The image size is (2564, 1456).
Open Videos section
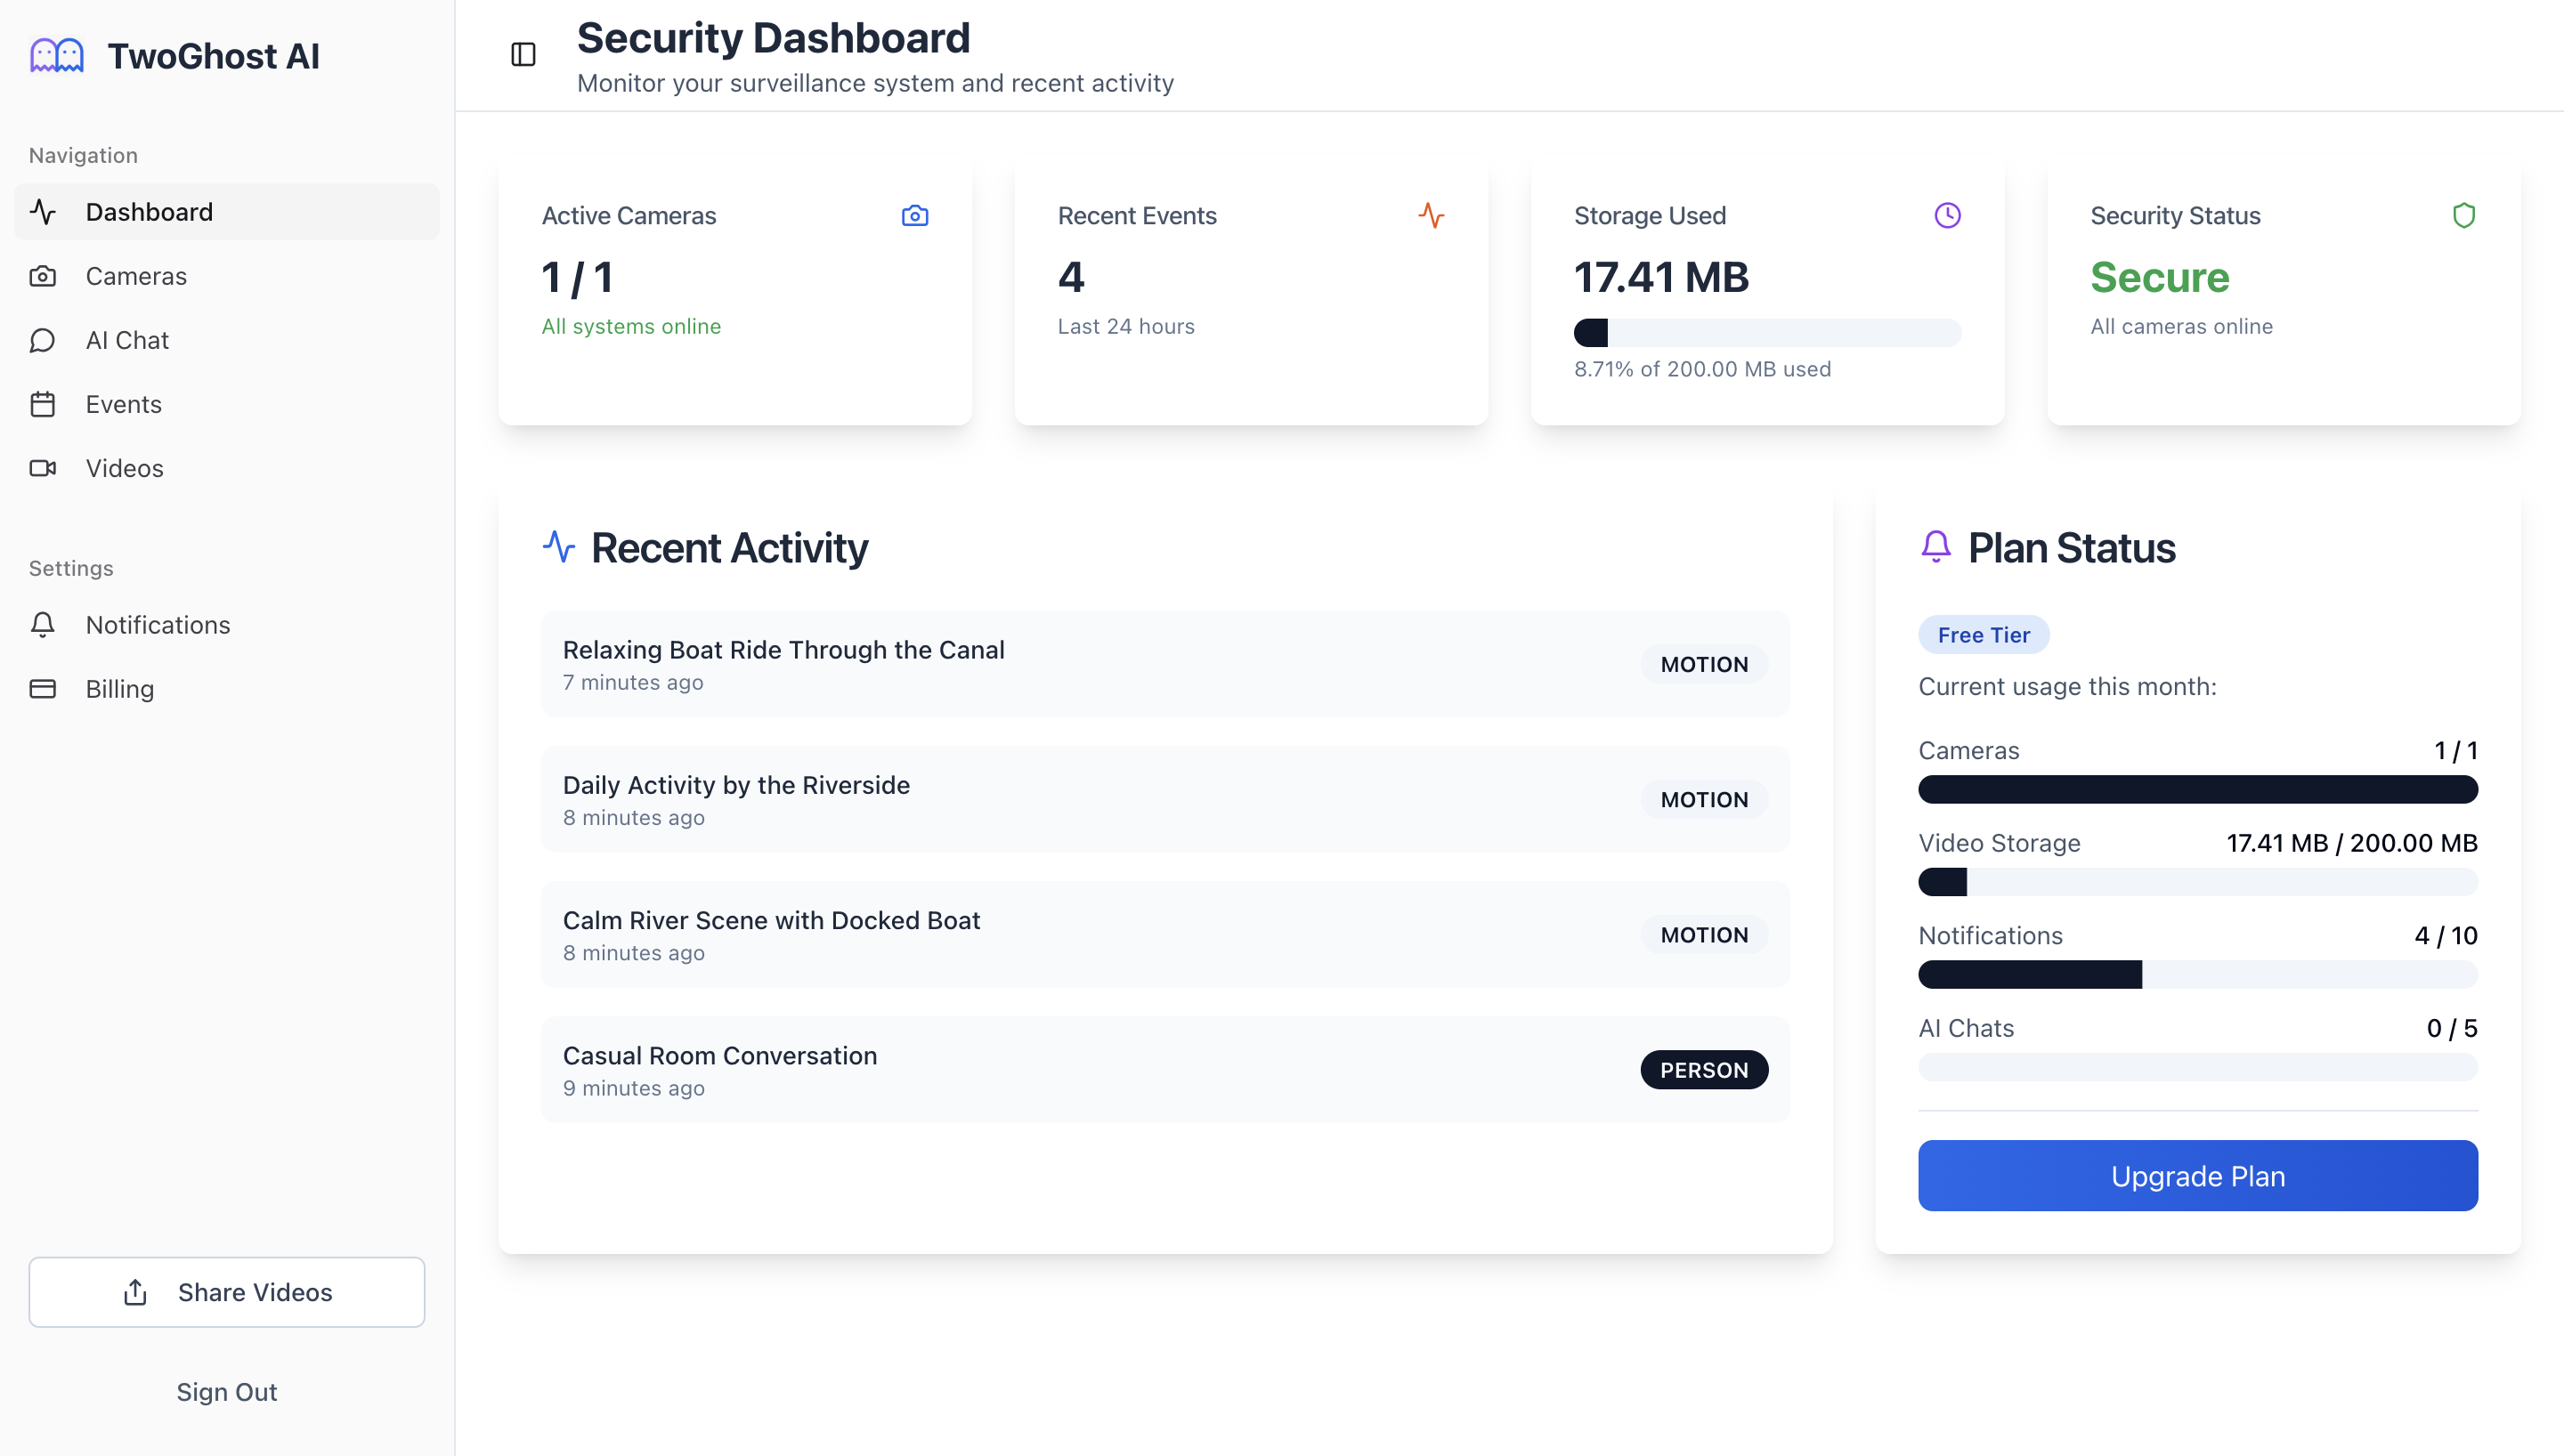click(x=227, y=468)
